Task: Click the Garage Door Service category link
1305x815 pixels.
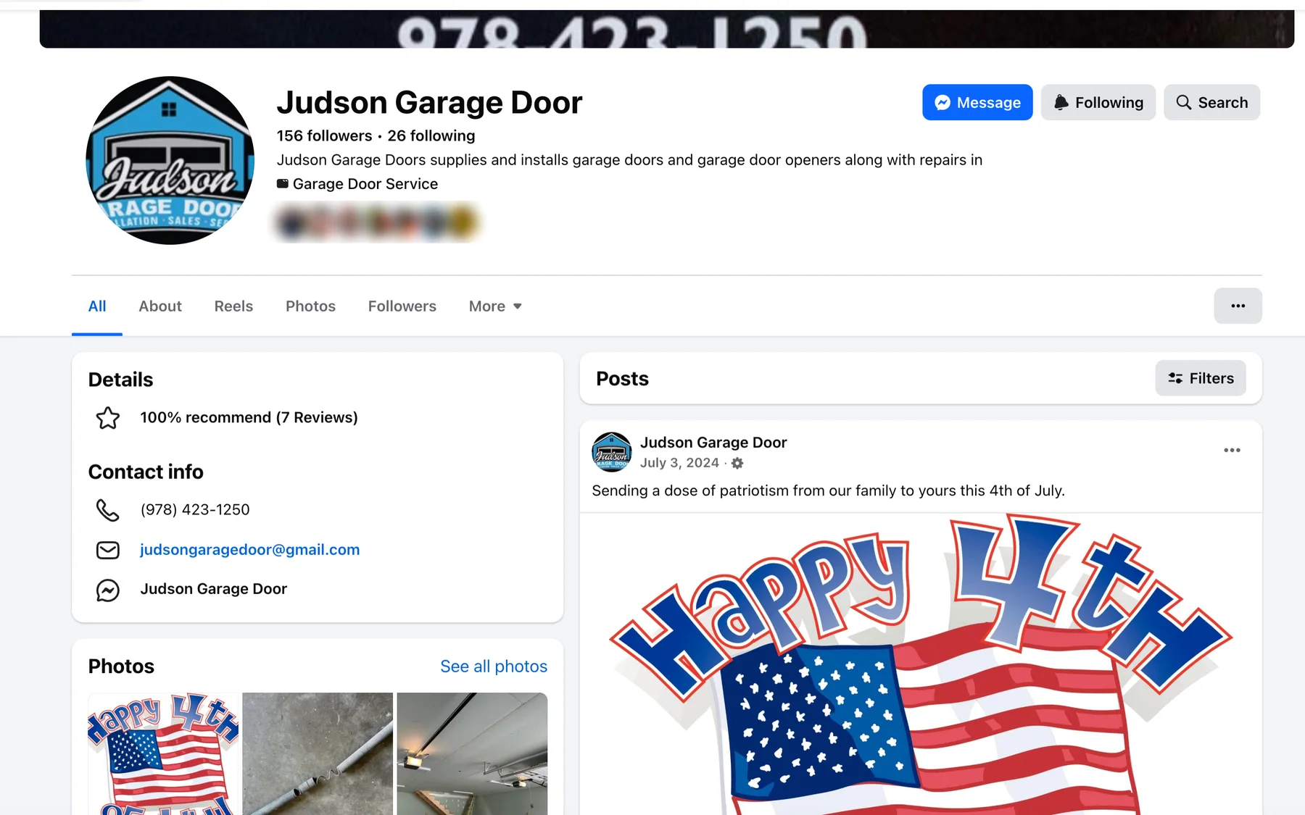Action: click(x=365, y=184)
